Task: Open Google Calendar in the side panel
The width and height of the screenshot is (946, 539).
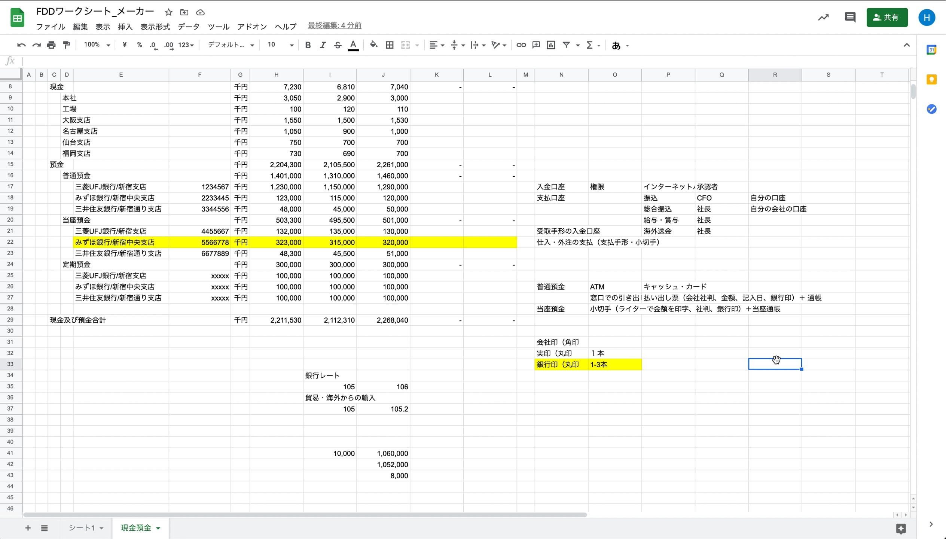Action: click(932, 49)
